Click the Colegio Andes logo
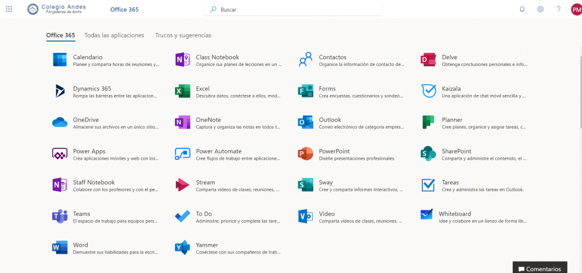This screenshot has width=582, height=273. tap(57, 9)
